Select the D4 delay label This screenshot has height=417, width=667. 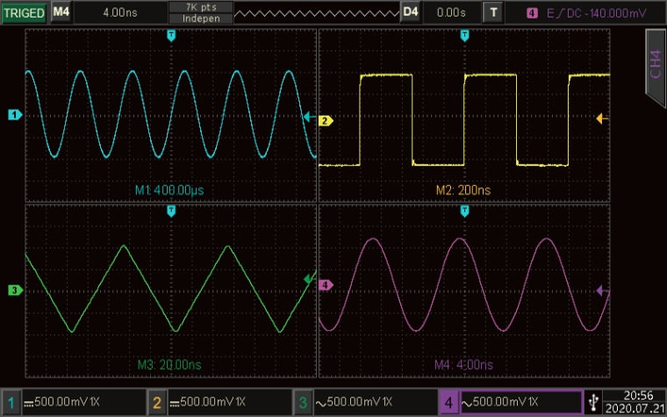click(411, 12)
